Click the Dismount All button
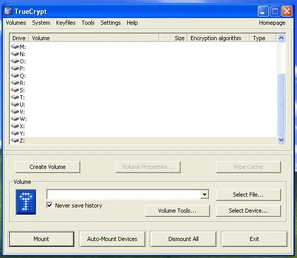 tap(183, 239)
